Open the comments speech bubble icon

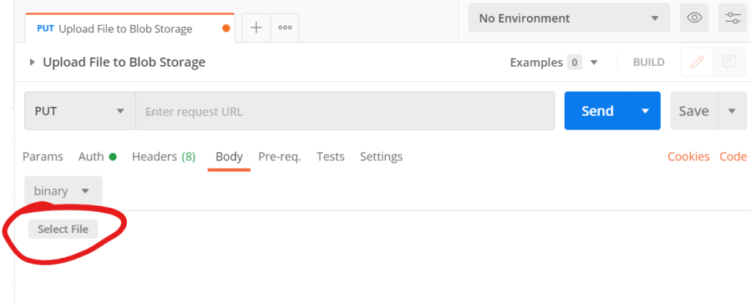click(x=729, y=62)
